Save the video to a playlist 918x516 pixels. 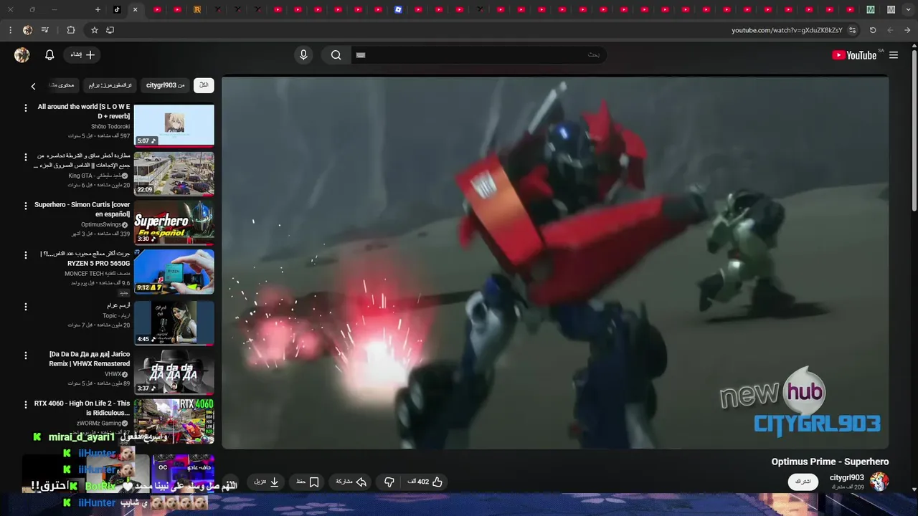tap(308, 482)
